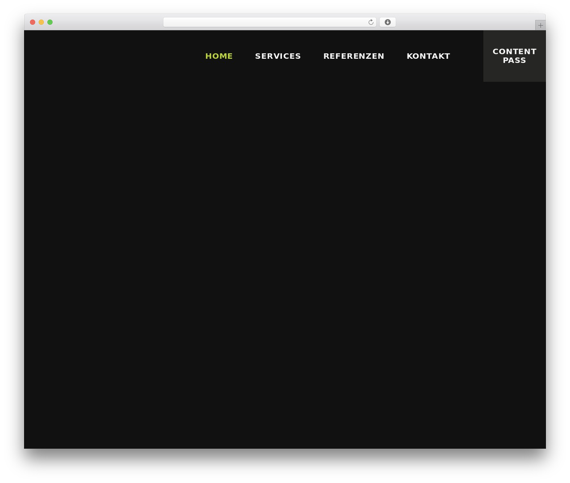Open the downloads button in browser toolbar
The image size is (570, 483).
click(387, 22)
